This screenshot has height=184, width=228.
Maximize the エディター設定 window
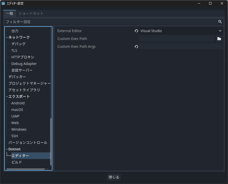[210, 3]
